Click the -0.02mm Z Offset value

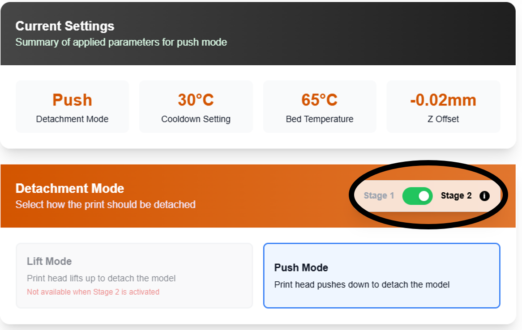443,99
